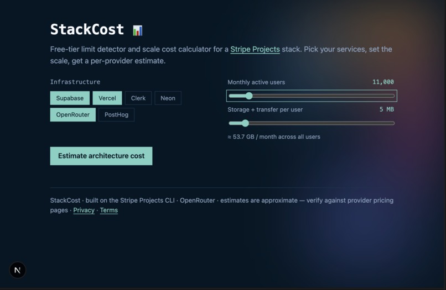The height and width of the screenshot is (290, 446).
Task: Open the Stripe Projects link
Action: (x=255, y=49)
